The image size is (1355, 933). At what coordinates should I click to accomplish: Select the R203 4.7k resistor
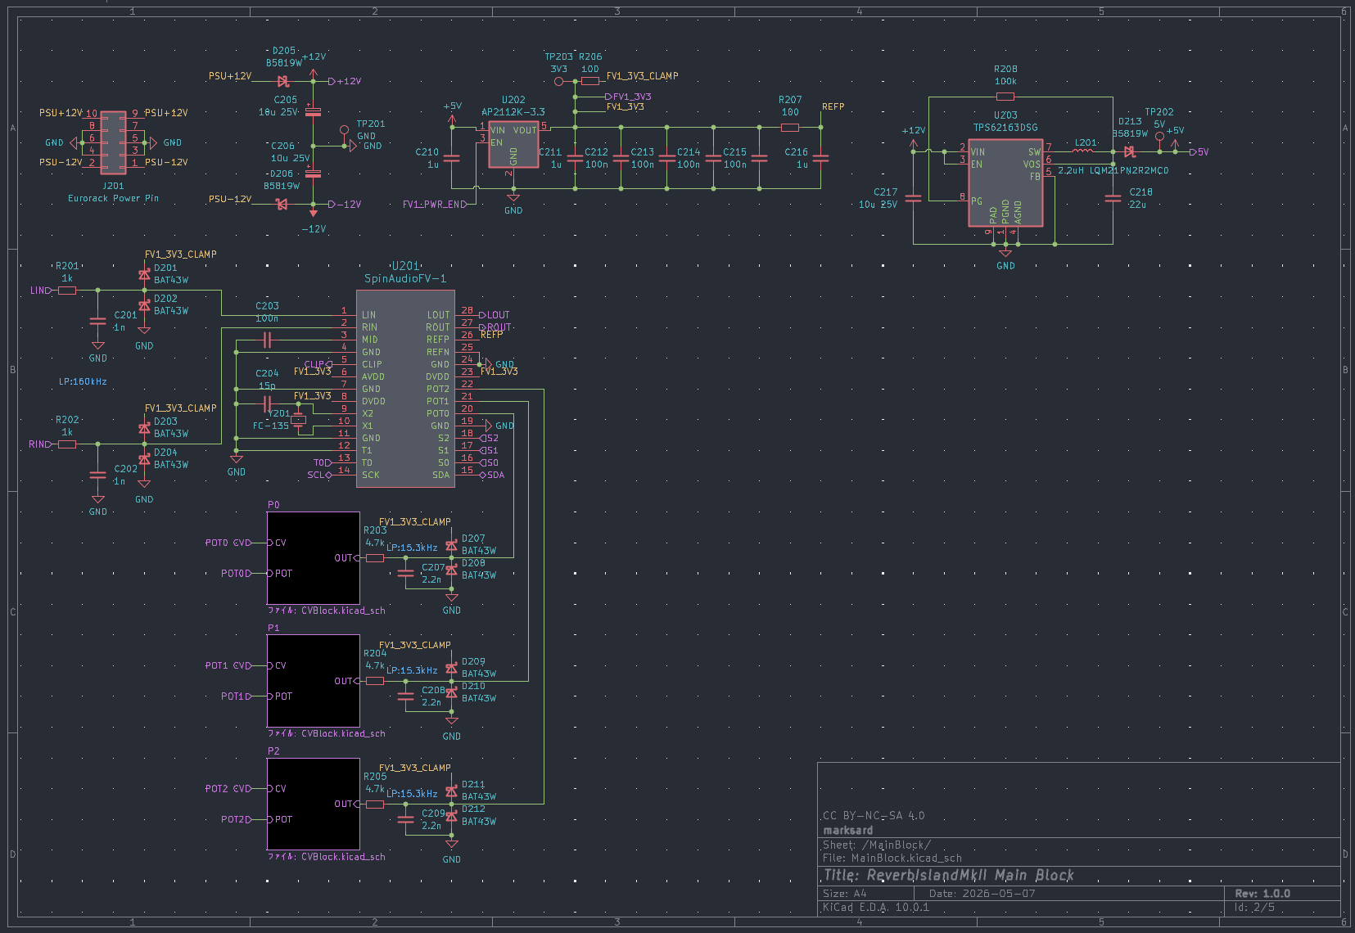375,558
